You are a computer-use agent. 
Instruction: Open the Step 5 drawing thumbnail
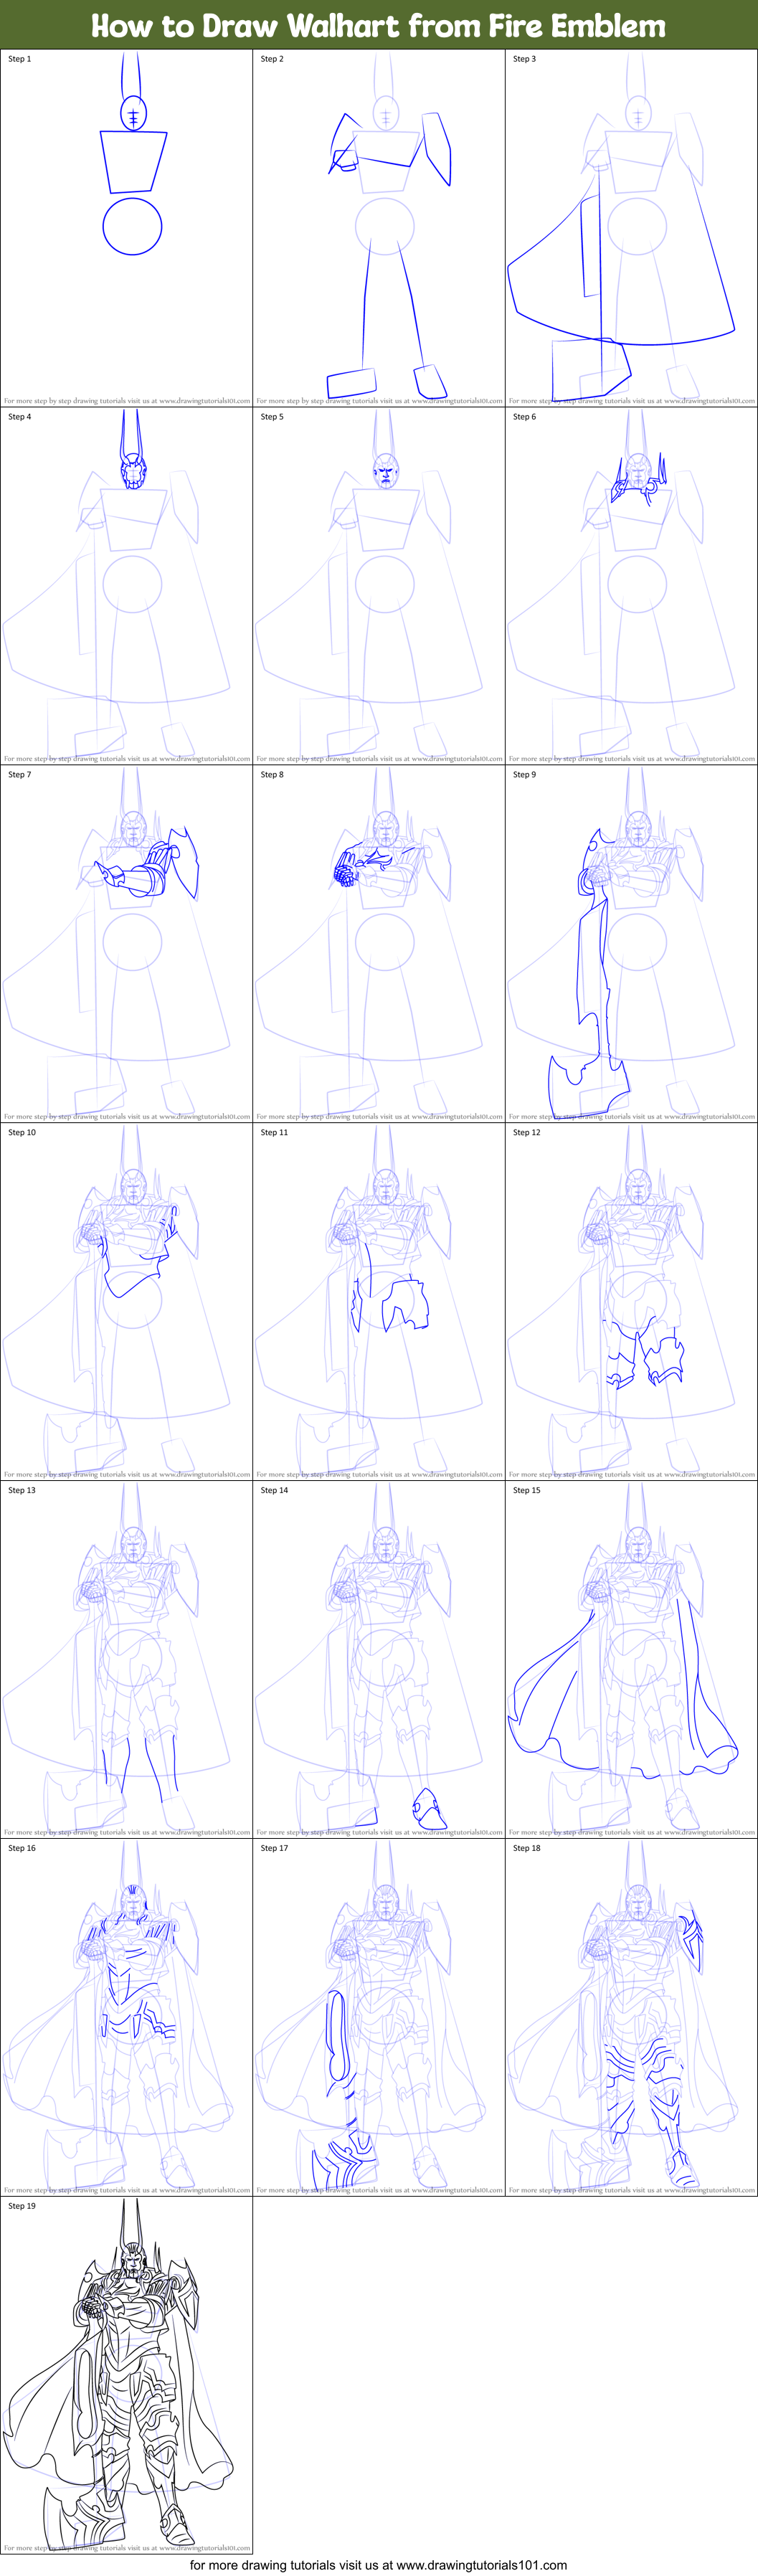pos(379,586)
